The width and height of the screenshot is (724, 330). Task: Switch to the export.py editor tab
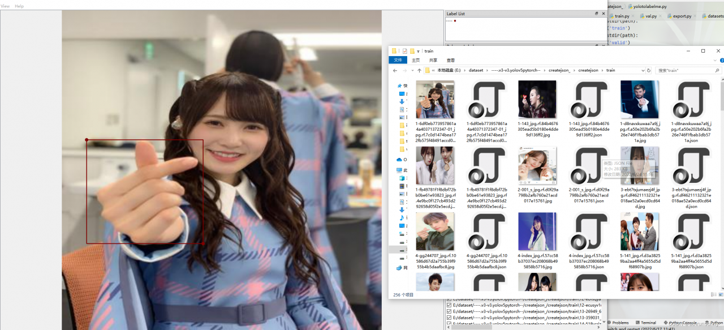coord(682,16)
